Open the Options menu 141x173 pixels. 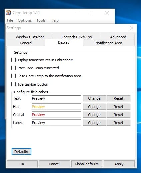25,20
